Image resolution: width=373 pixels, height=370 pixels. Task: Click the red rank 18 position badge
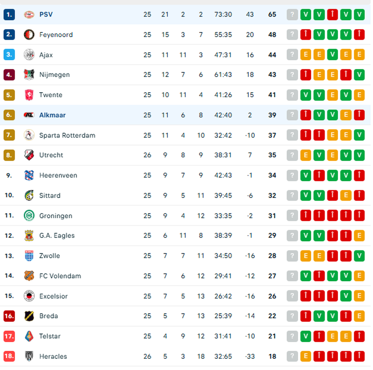coord(9,356)
